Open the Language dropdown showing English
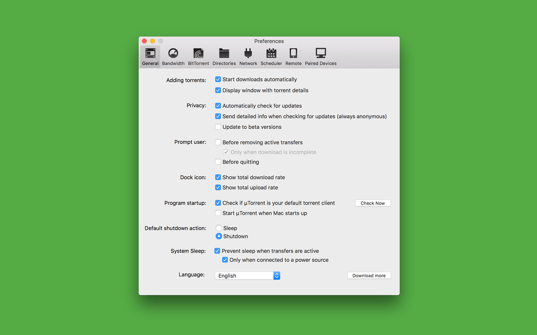This screenshot has width=537, height=335. [248, 276]
